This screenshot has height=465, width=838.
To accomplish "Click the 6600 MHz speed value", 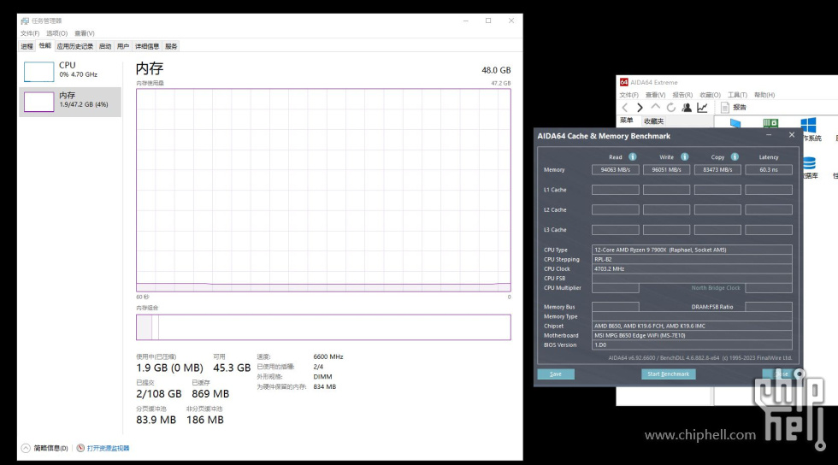I will coord(328,356).
